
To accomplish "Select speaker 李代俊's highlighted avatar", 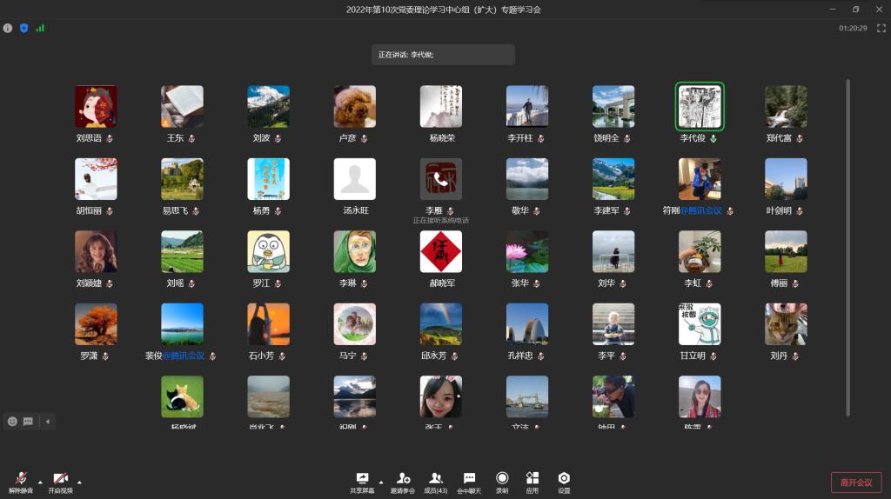I will pos(700,107).
